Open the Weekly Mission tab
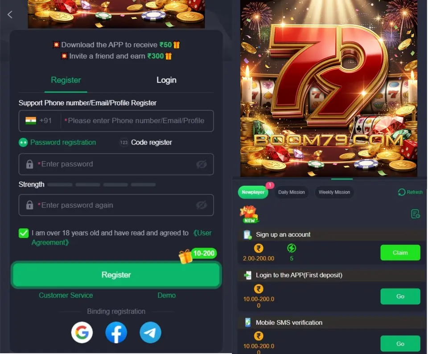 pyautogui.click(x=334, y=192)
